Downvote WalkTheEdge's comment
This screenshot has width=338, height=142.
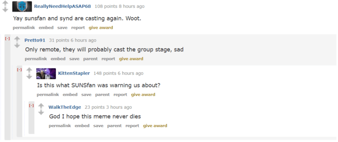click(41, 112)
